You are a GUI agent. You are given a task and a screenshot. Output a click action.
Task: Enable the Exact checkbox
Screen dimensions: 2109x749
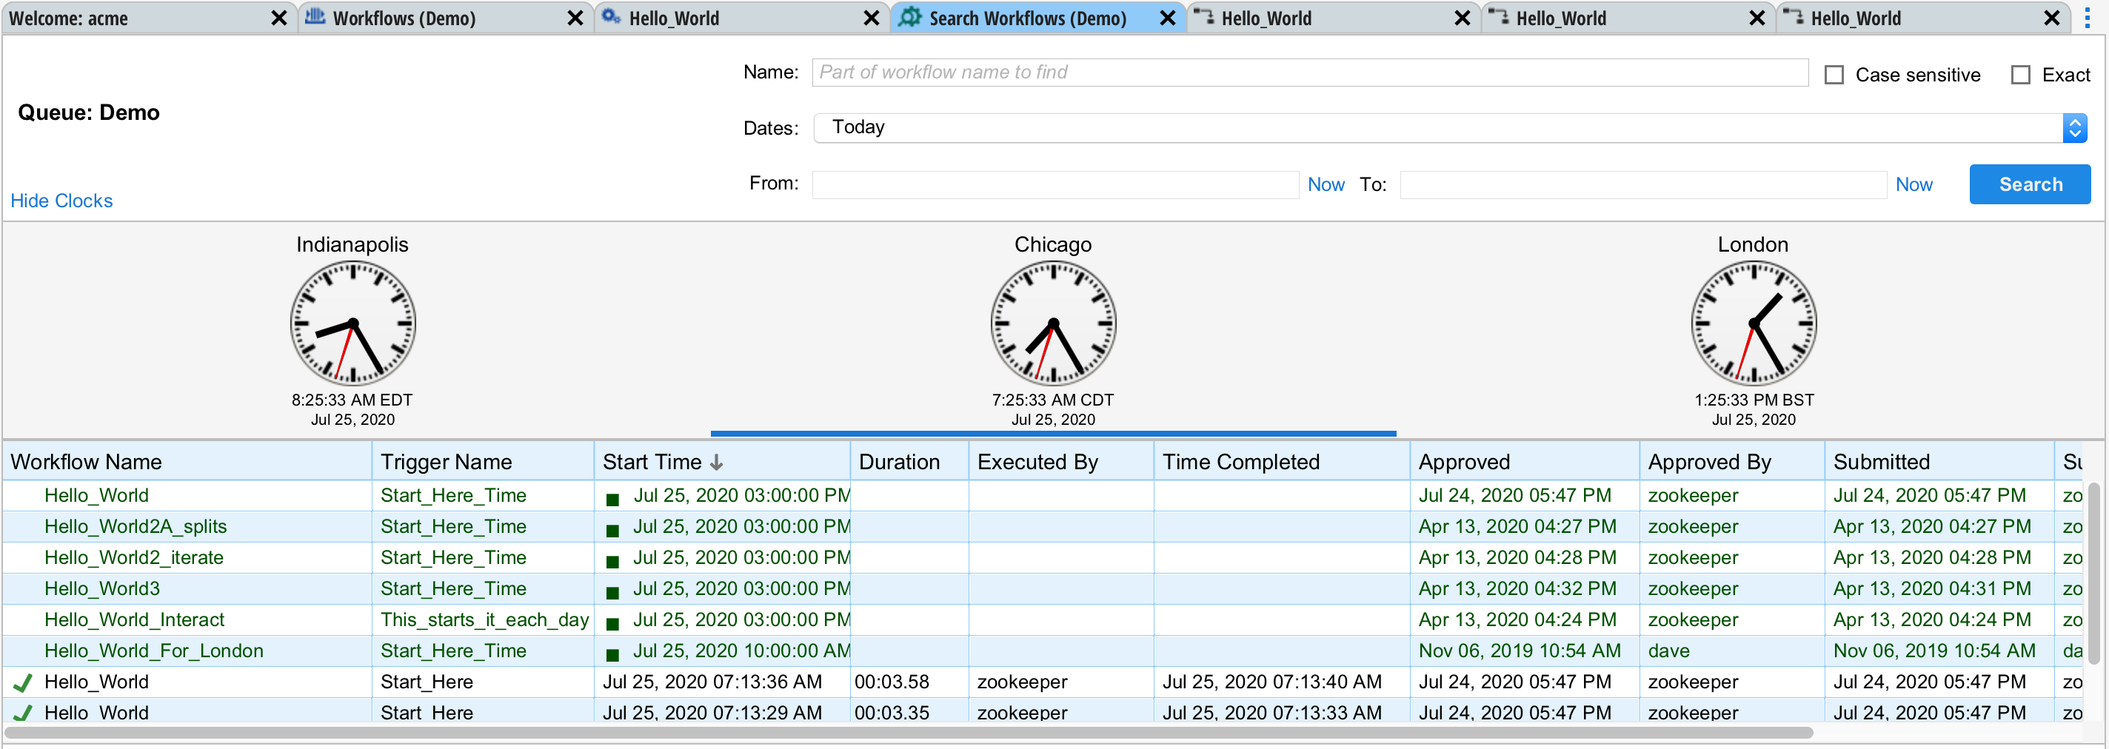click(2022, 74)
